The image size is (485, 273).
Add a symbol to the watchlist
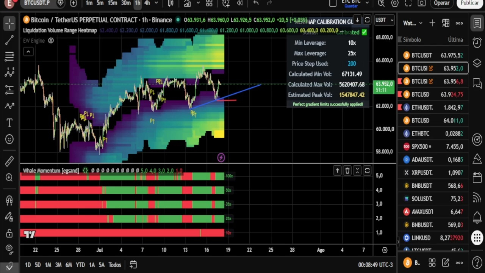coord(432,23)
